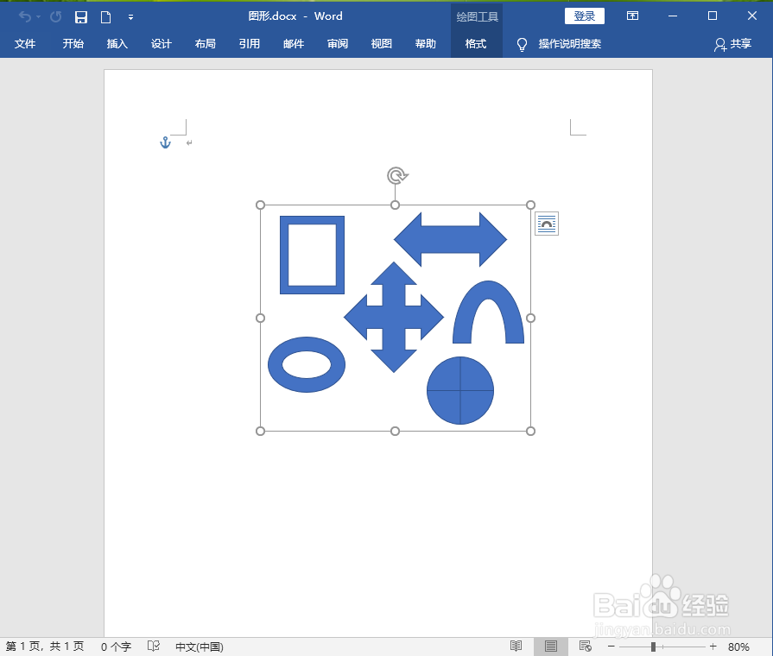Click the zoom slider thumb
Image resolution: width=773 pixels, height=656 pixels.
pos(653,647)
